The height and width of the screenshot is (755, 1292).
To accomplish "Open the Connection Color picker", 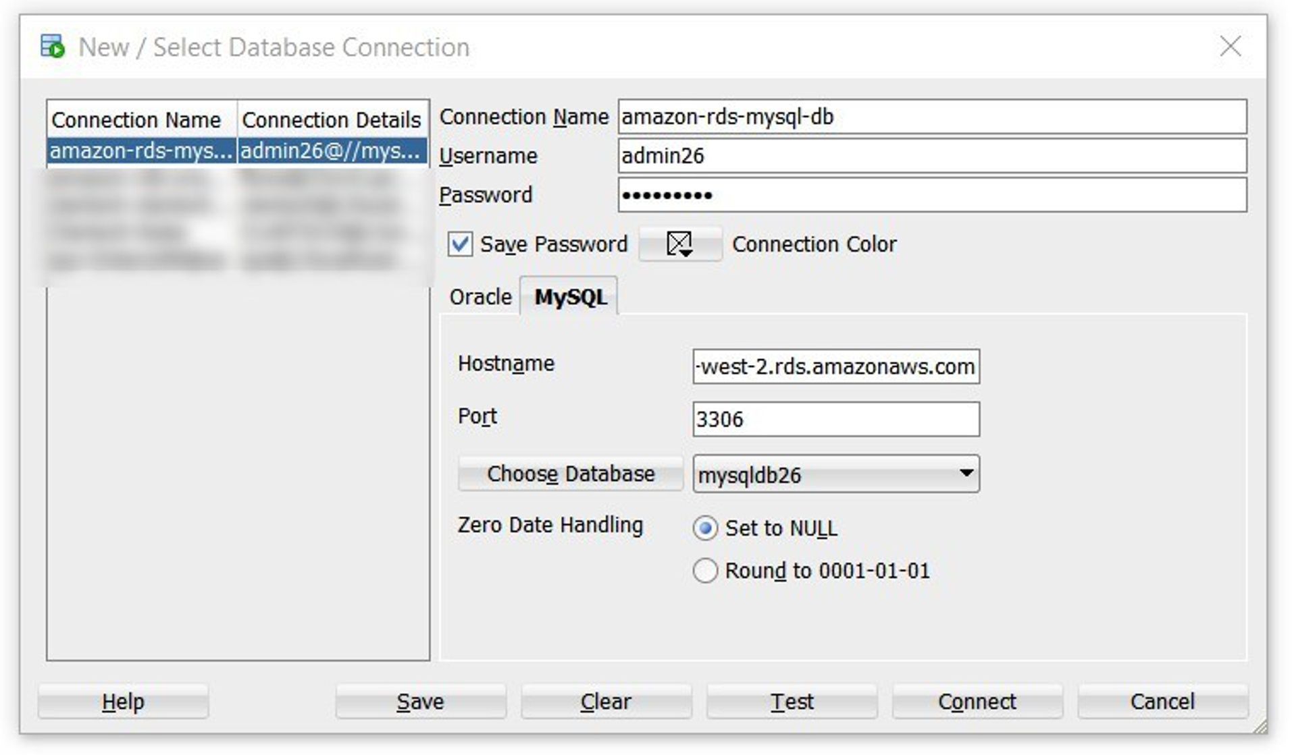I will pos(680,244).
